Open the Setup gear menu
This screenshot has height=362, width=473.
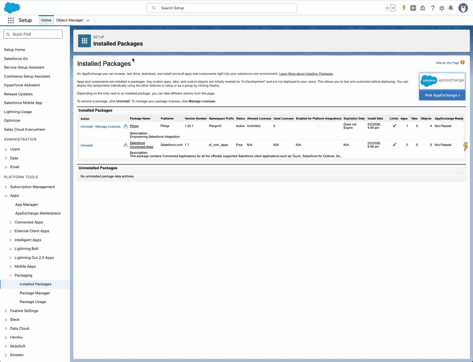pyautogui.click(x=442, y=8)
